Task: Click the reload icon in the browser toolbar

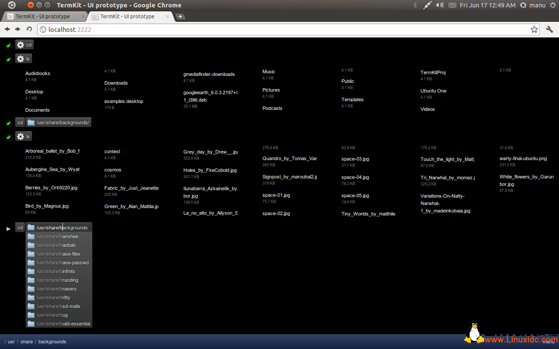Action: click(29, 29)
